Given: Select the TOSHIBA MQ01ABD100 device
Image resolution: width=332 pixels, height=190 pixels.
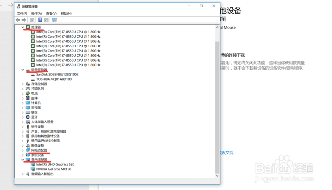Looking at the screenshot, I should click(x=54, y=79).
